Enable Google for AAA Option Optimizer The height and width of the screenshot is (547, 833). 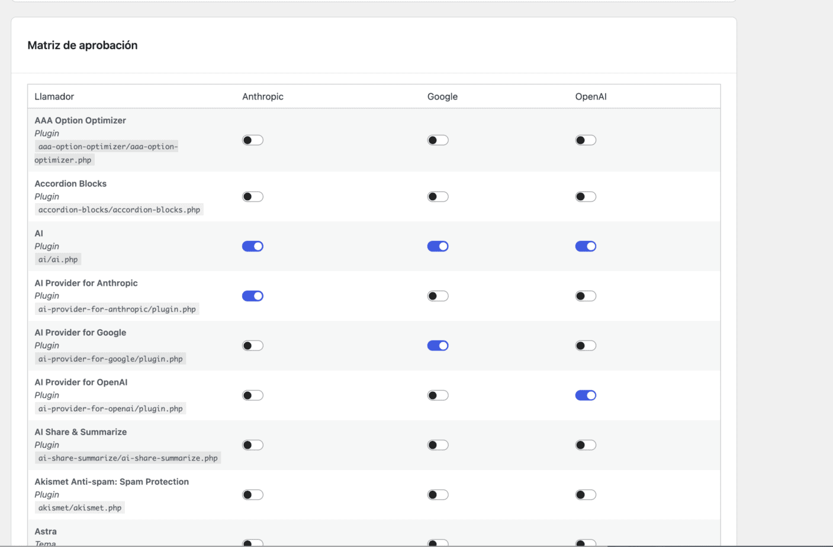[438, 140]
